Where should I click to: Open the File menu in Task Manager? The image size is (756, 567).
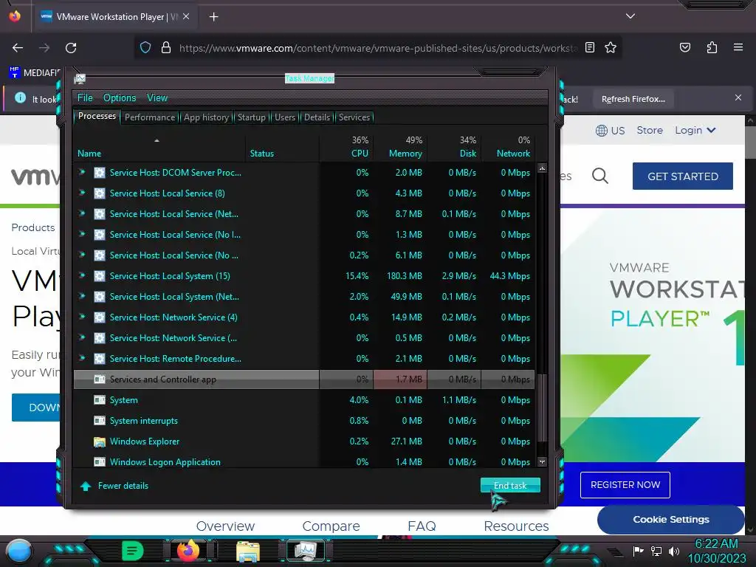[85, 98]
